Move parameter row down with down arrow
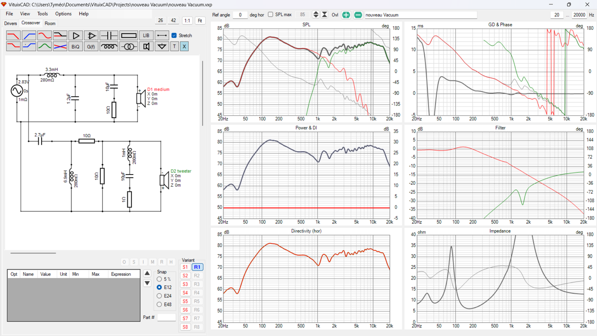 point(147,283)
